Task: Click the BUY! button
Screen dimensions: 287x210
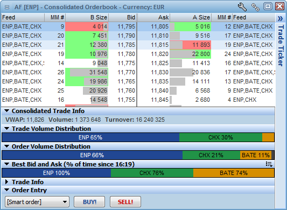Action: point(89,202)
